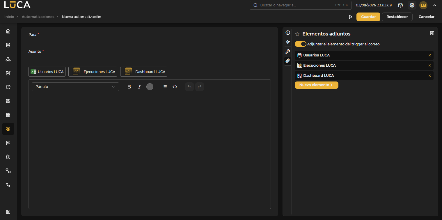Open the pie chart icon in sidebar
The image size is (442, 220).
tap(8, 87)
